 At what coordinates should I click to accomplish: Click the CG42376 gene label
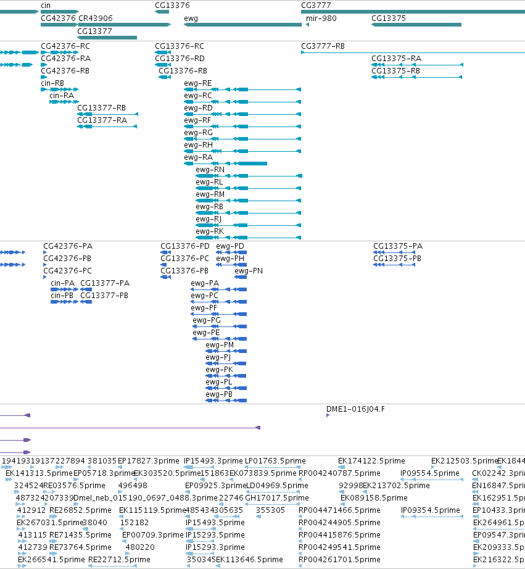pos(58,18)
